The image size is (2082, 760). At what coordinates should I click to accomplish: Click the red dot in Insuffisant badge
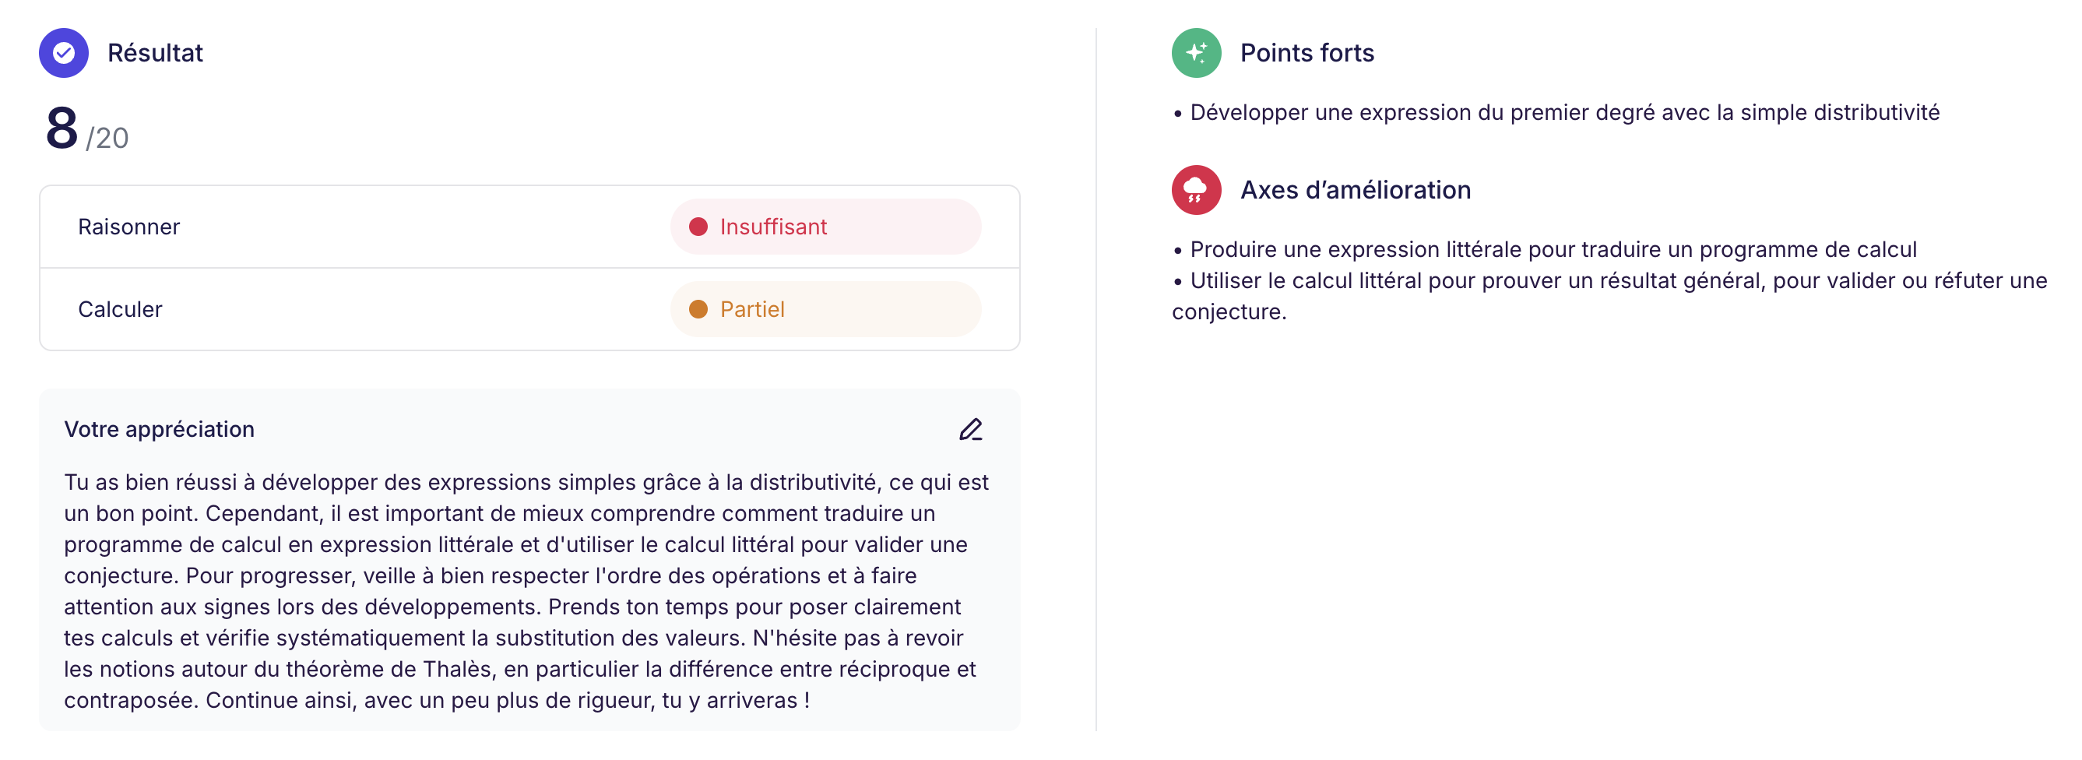click(698, 227)
